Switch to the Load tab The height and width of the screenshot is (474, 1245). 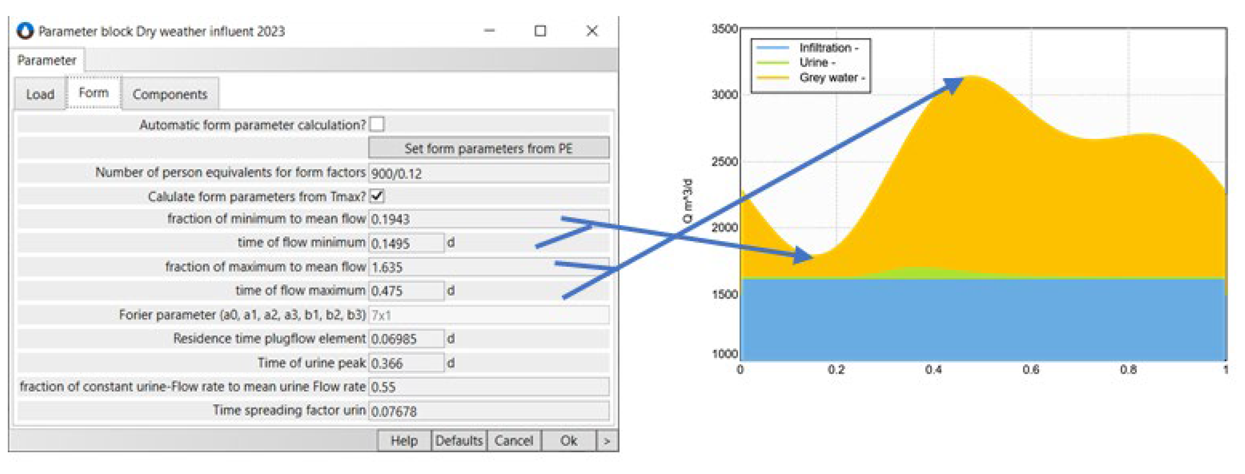click(x=40, y=94)
